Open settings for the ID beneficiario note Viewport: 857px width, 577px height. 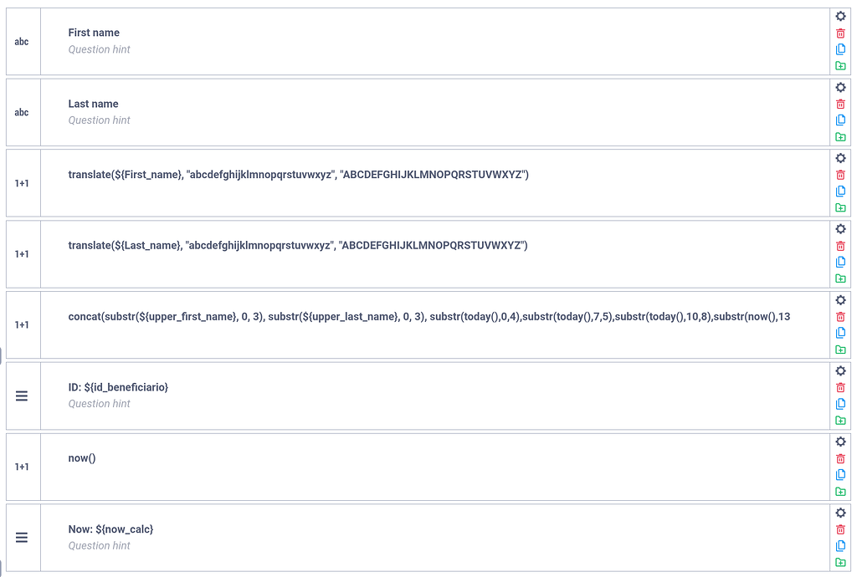tap(840, 370)
